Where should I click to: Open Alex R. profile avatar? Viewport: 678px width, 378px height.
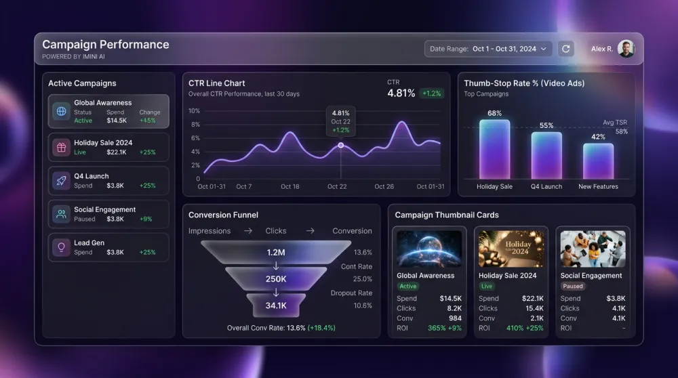[x=626, y=49]
